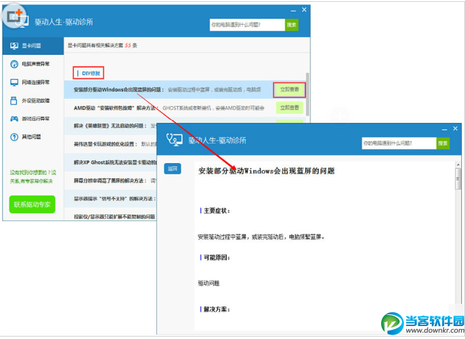Click the article title 安装部分驱动Windows会出现蓝屏的问题

pos(266,171)
